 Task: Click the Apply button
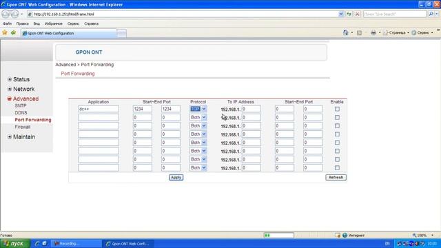[x=176, y=178]
